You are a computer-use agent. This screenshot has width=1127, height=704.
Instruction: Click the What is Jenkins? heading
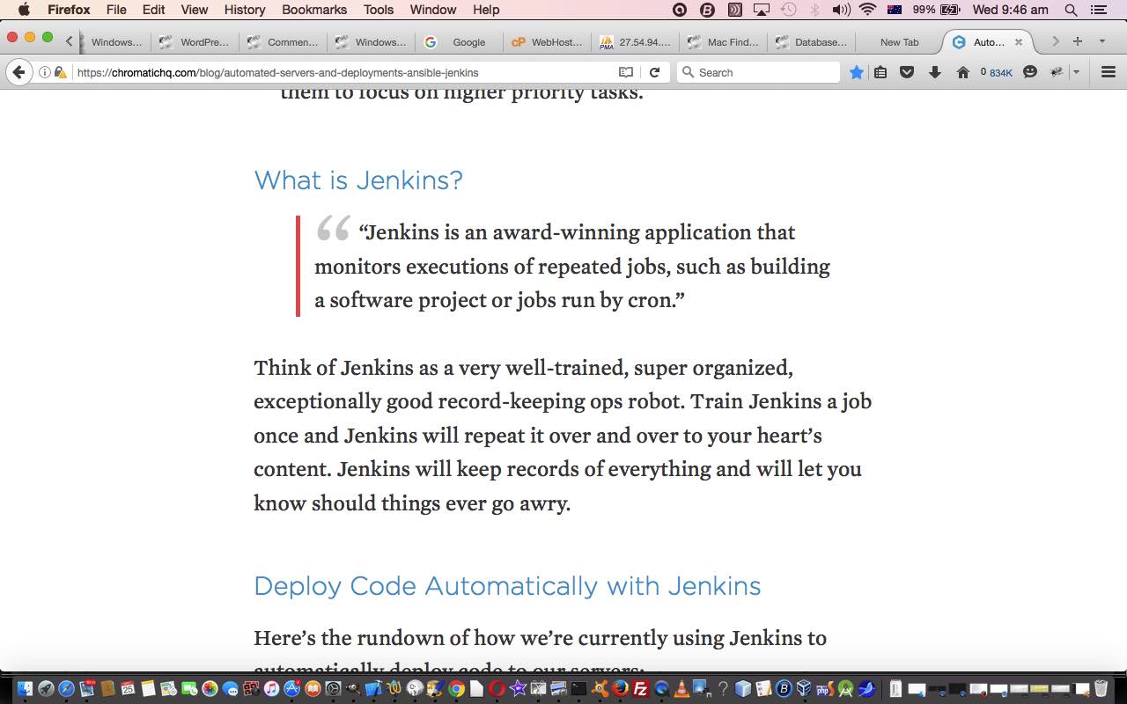point(357,180)
